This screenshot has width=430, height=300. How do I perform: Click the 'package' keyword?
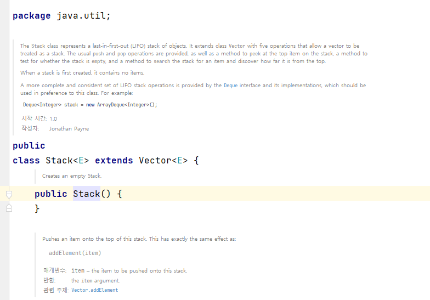[x=32, y=15]
